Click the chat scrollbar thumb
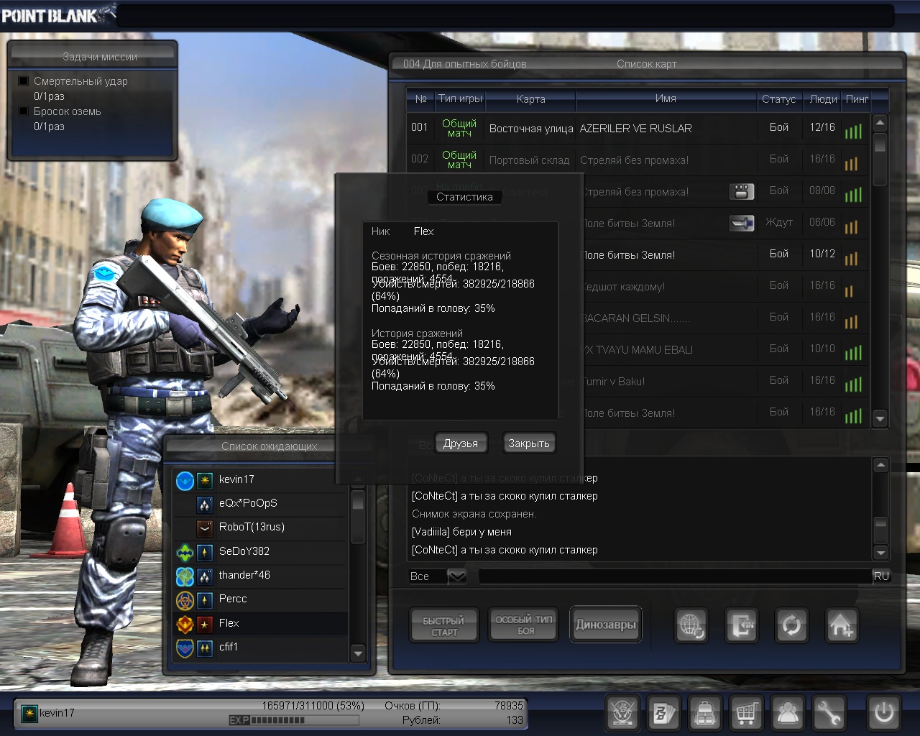Viewport: 920px width, 736px height. [880, 530]
